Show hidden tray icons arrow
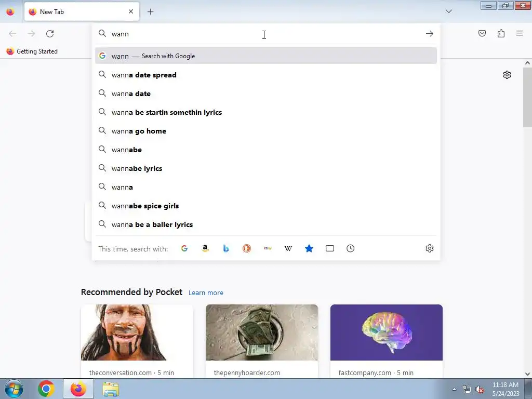The image size is (532, 399). pyautogui.click(x=454, y=389)
